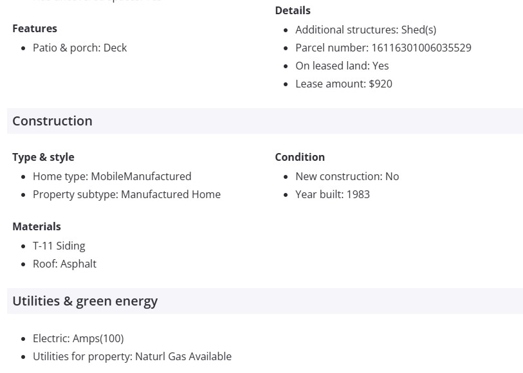Click the Type & style subheading

[43, 157]
